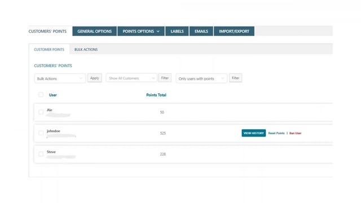Open the Only users with points dropdown
361x203 pixels.
point(201,78)
